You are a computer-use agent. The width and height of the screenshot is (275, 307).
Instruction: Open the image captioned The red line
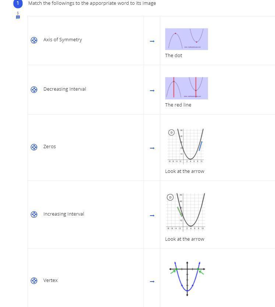(x=186, y=88)
